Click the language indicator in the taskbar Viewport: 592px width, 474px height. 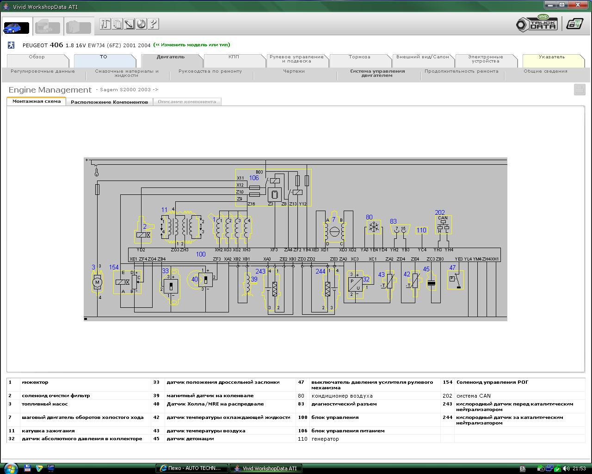522,469
